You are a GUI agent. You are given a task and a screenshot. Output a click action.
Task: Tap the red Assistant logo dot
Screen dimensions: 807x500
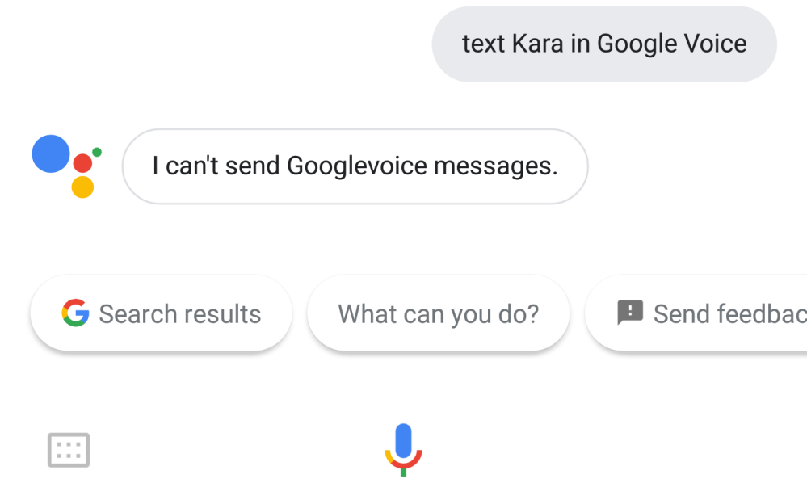point(82,164)
